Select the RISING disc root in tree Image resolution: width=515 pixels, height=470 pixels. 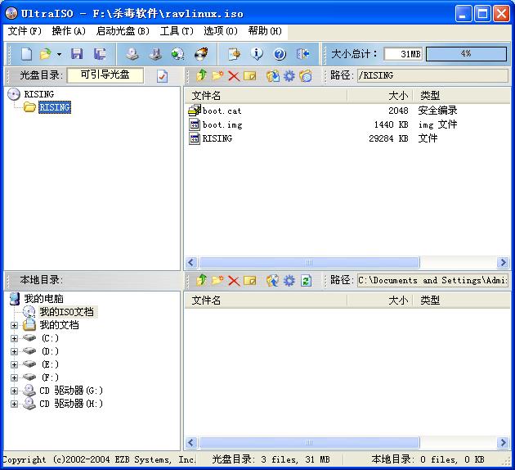(38, 94)
